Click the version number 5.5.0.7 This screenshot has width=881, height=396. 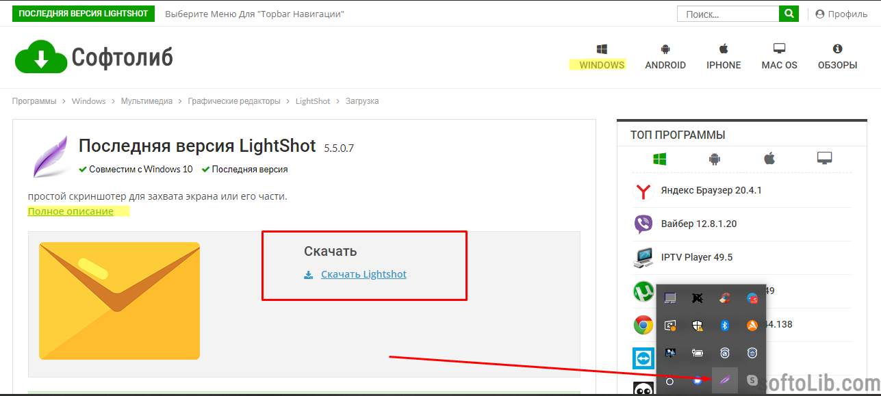(x=339, y=148)
